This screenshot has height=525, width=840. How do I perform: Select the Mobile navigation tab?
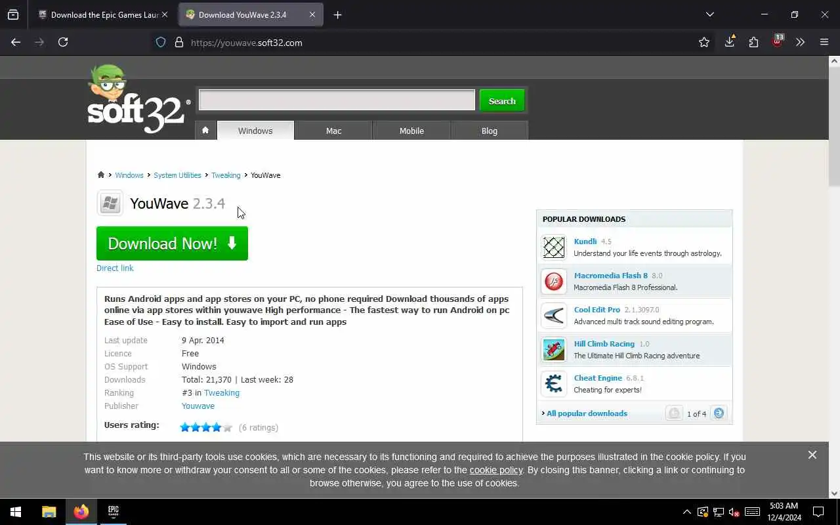[x=411, y=131]
